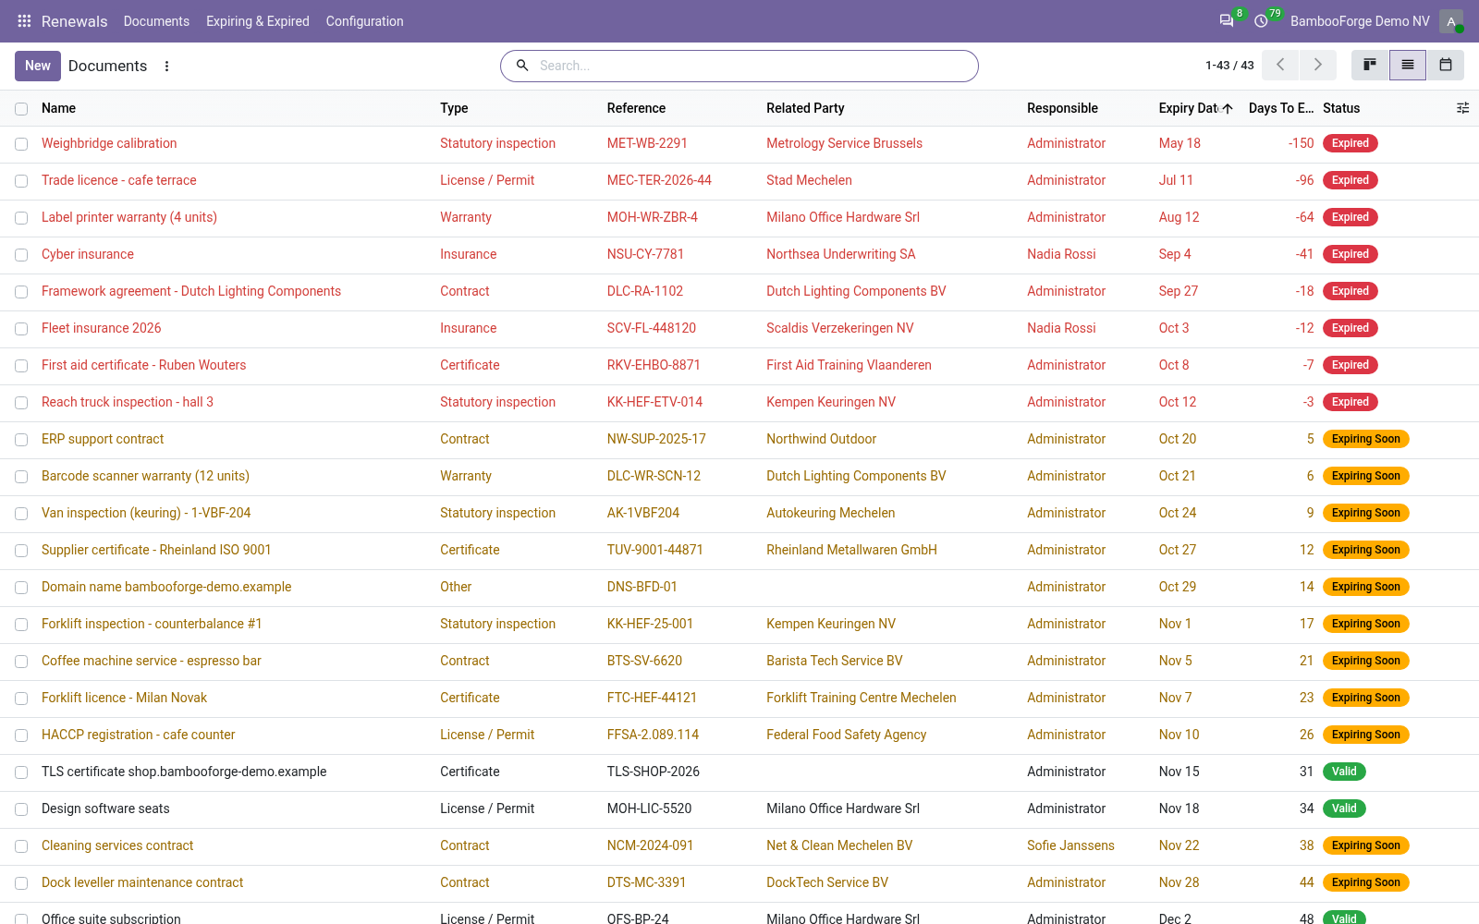Go to the previous page arrow
The image size is (1479, 924).
coord(1280,65)
